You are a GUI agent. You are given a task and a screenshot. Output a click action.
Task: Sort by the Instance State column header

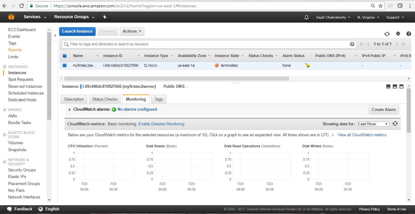pos(227,56)
